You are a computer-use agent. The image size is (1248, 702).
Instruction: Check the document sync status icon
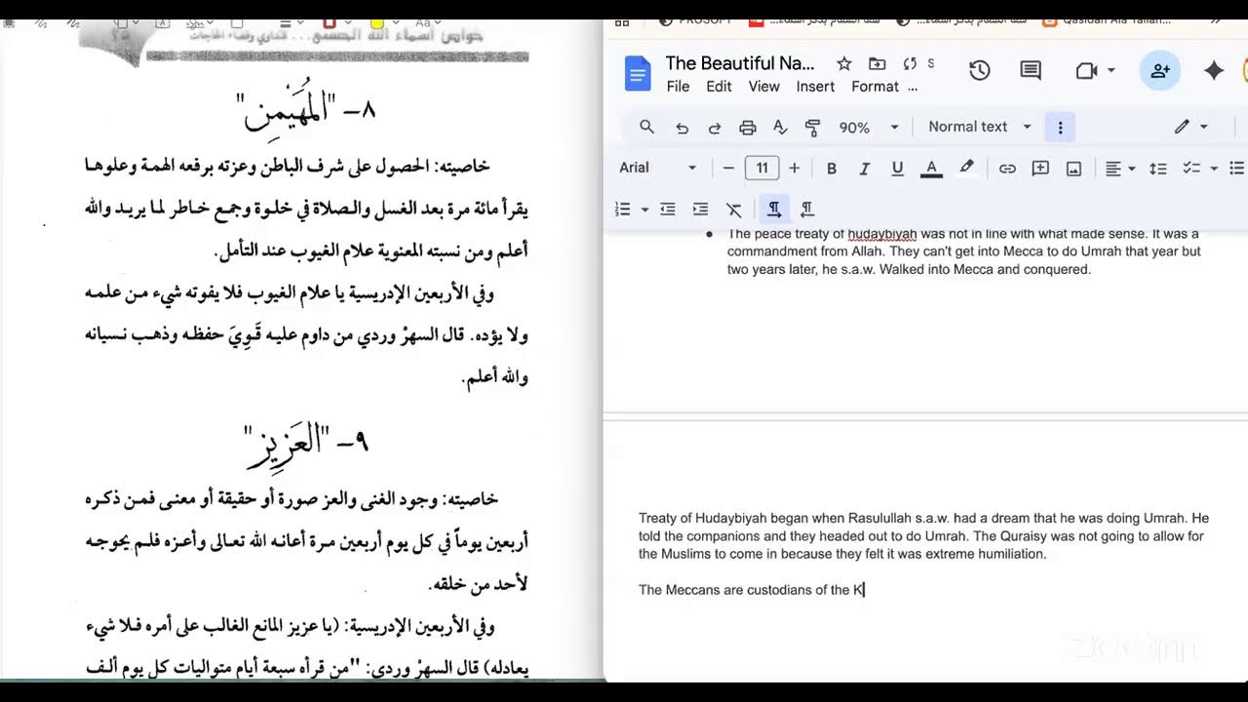pos(910,63)
